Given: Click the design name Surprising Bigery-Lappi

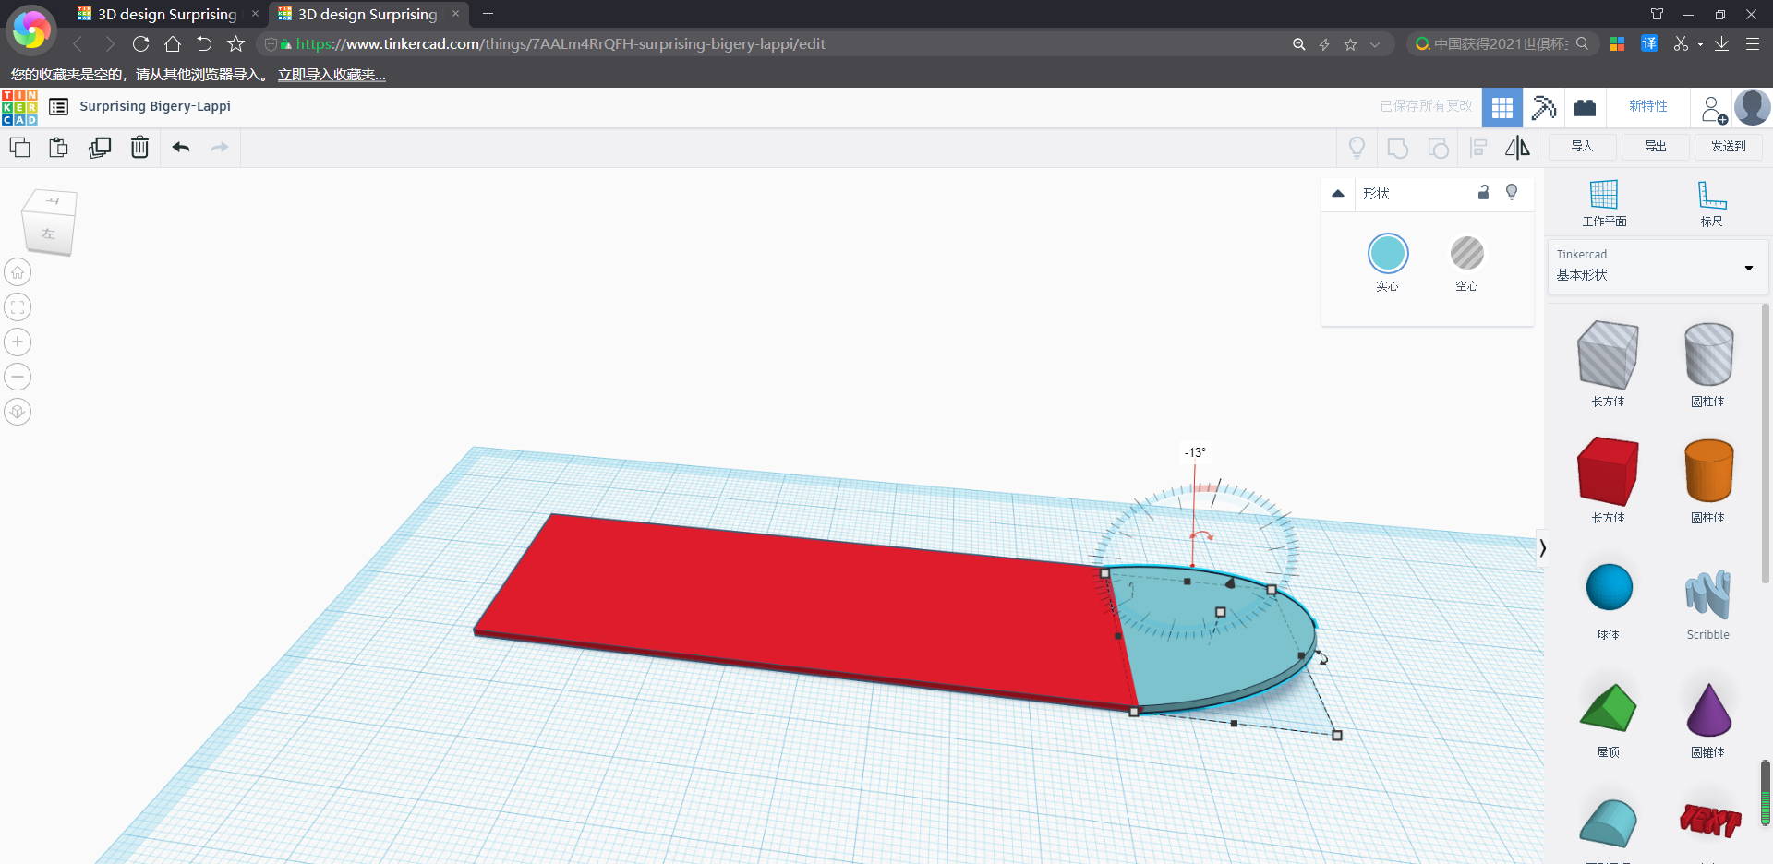Looking at the screenshot, I should click(x=155, y=106).
